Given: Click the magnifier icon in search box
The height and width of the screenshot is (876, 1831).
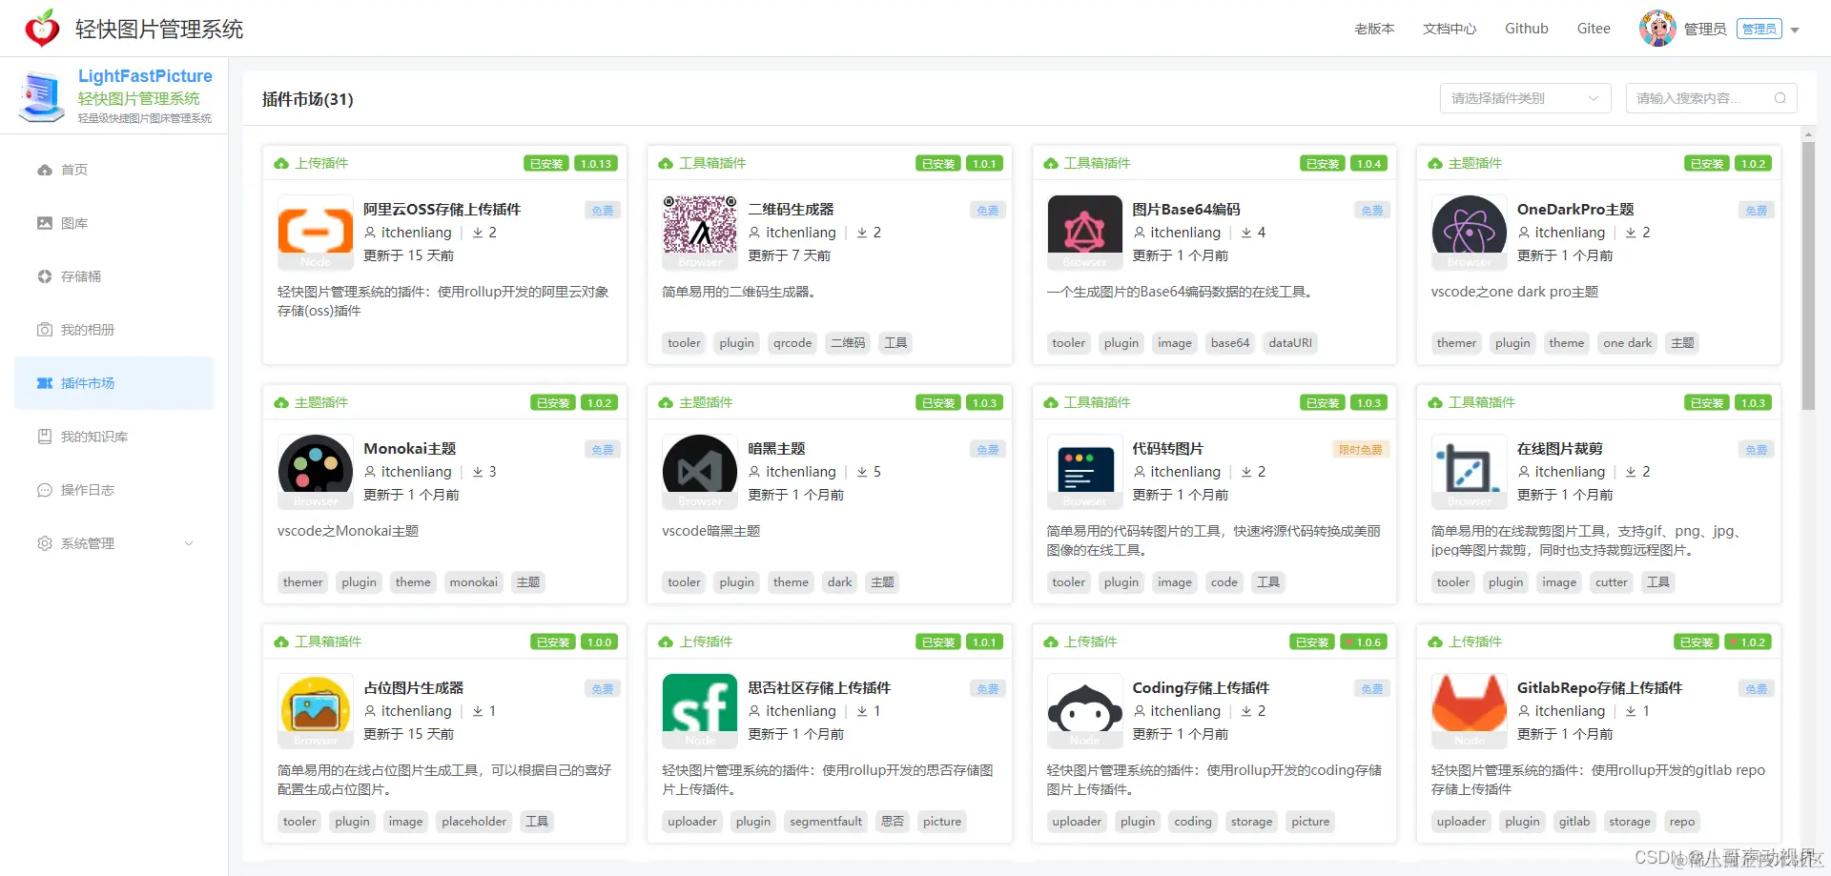Looking at the screenshot, I should coord(1780,98).
